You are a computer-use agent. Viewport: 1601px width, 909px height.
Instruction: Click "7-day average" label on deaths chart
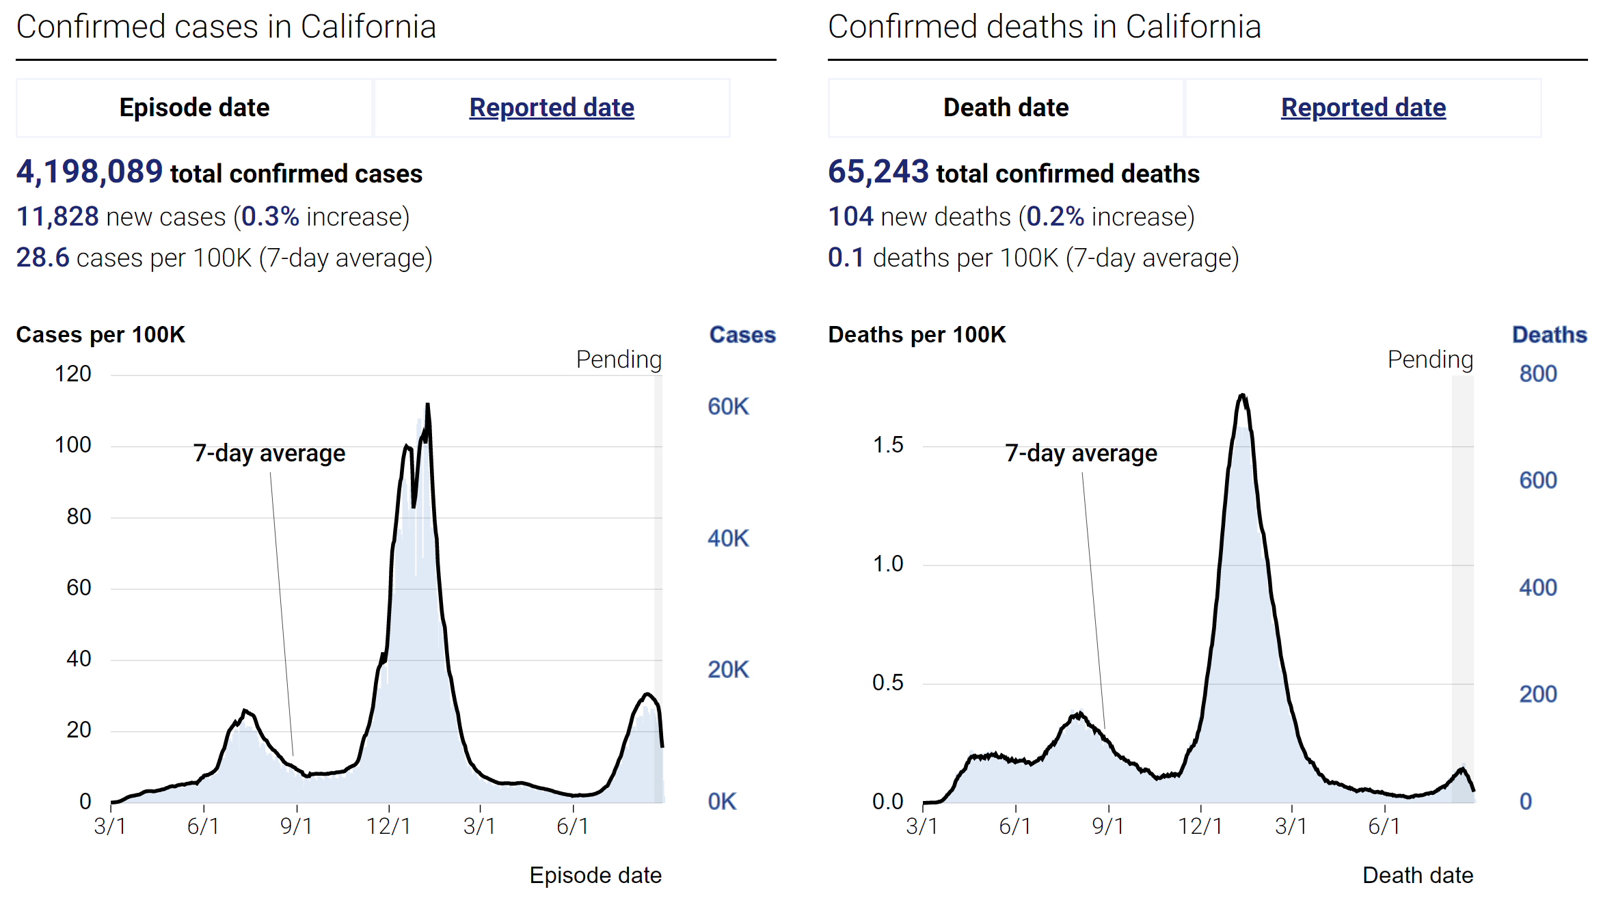1081,454
